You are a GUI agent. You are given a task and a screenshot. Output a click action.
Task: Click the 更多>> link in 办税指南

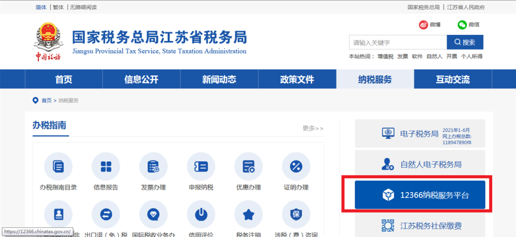click(313, 129)
